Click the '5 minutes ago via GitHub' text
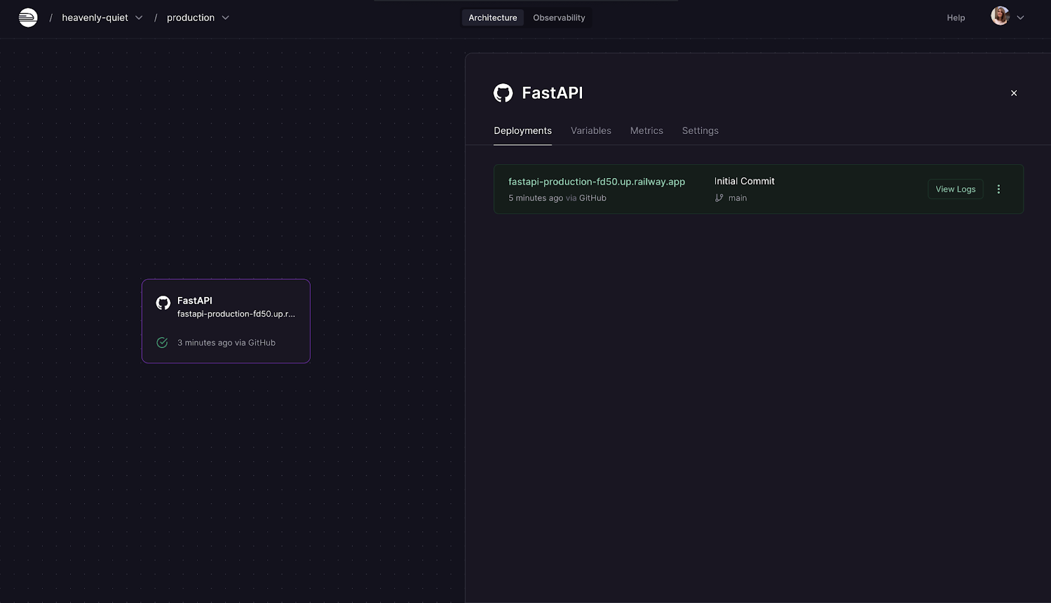Image resolution: width=1051 pixels, height=603 pixels. tap(557, 198)
